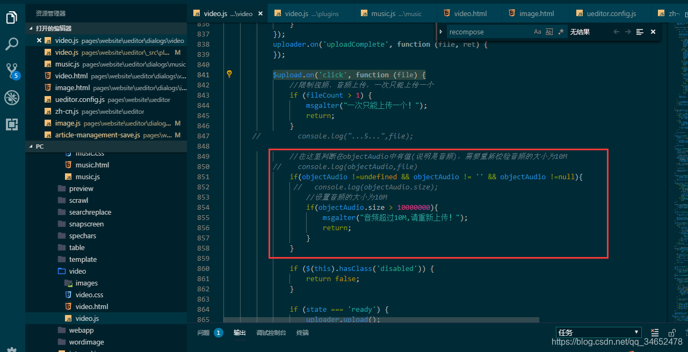Click the lightbulb code action on line 841
688x352 pixels.
pos(229,74)
